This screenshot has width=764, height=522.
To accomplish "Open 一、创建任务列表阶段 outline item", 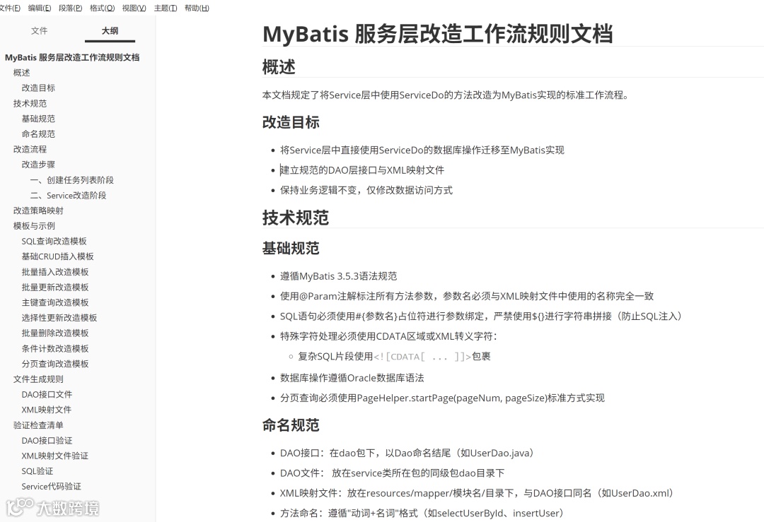I will (71, 180).
